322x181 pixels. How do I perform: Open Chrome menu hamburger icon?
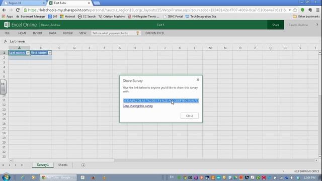317,10
